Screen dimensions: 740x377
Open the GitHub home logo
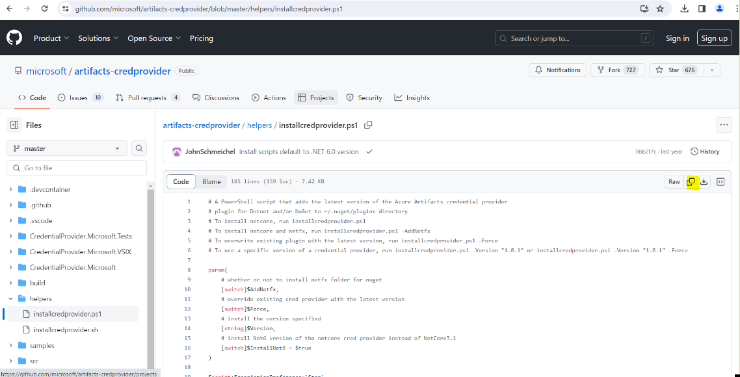coord(14,38)
